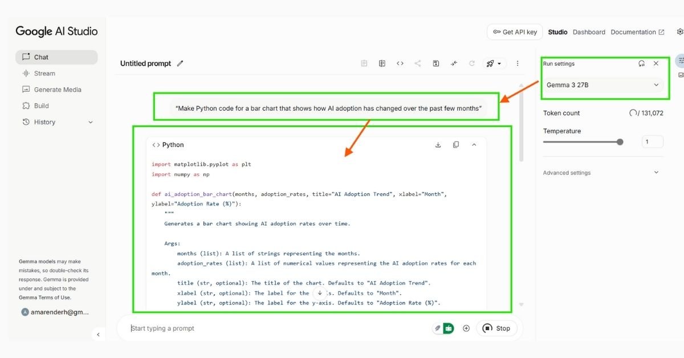Toggle the run settings panel icon
The image size is (684, 358).
681,60
